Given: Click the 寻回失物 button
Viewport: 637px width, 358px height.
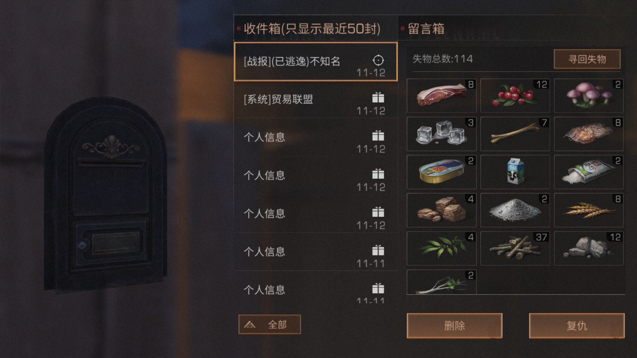Looking at the screenshot, I should coord(587,59).
